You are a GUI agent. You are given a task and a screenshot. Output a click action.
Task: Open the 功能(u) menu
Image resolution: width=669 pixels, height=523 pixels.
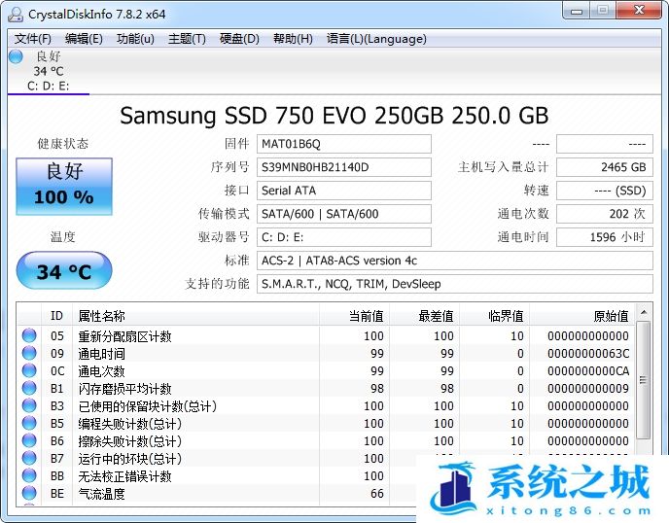[135, 39]
